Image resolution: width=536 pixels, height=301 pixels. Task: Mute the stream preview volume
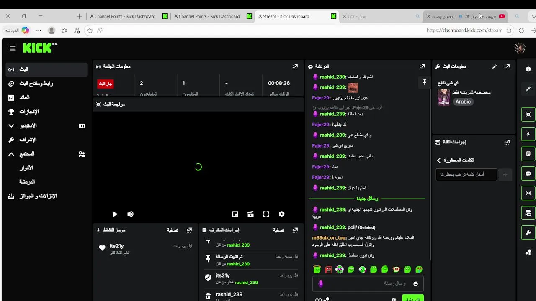click(x=130, y=214)
